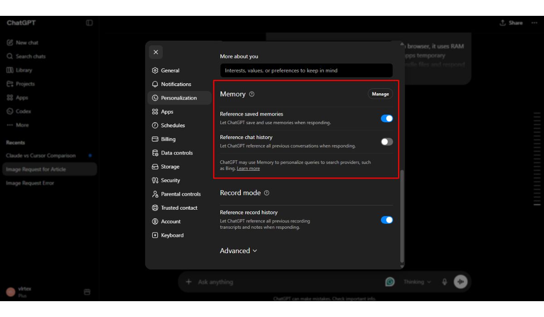Open Codex in the sidebar
Viewport: 544px width, 317px height.
50,111
